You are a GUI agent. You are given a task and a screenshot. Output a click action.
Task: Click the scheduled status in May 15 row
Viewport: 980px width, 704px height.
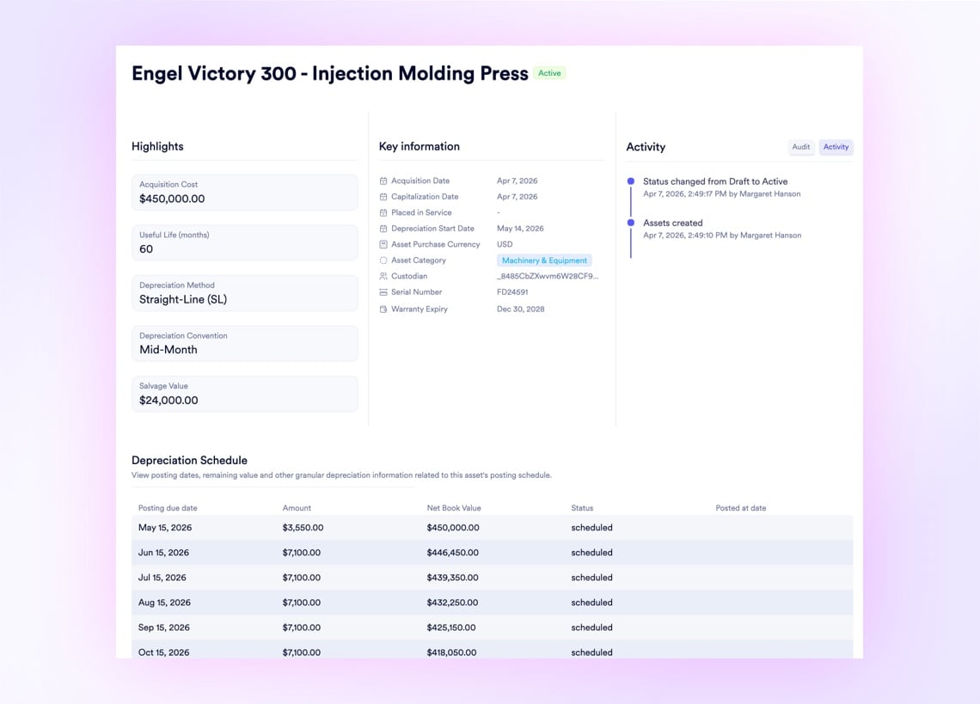pos(592,528)
